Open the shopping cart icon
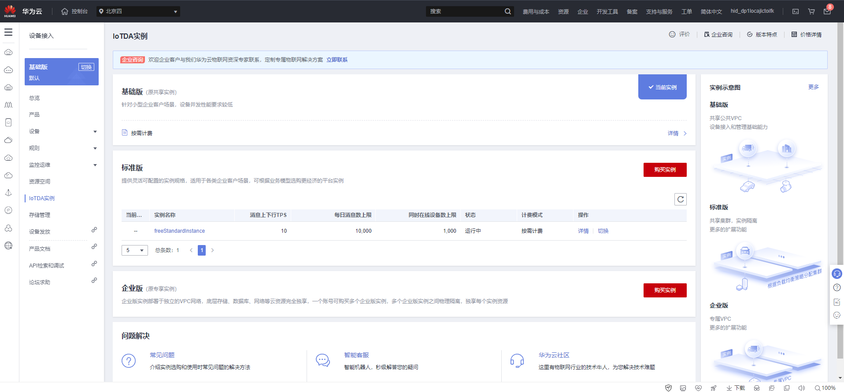 tap(811, 11)
